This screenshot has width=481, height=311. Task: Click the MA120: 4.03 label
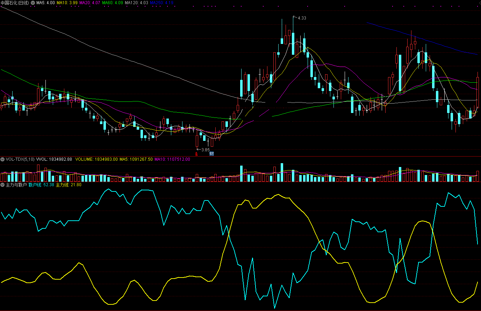coord(136,3)
